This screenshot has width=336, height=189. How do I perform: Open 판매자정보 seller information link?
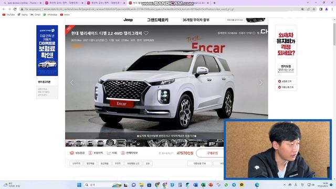pyautogui.click(x=129, y=153)
